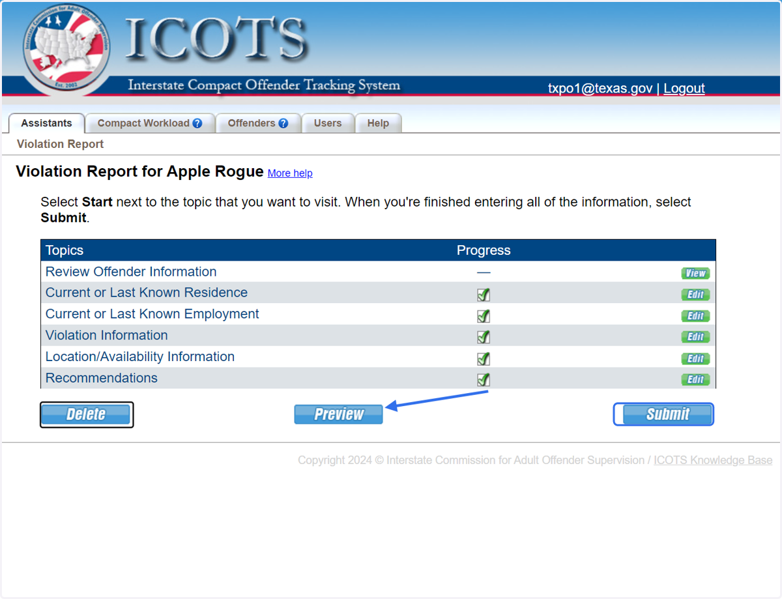Screen dimensions: 782x599
Task: Go to the Users tab
Action: click(x=328, y=123)
